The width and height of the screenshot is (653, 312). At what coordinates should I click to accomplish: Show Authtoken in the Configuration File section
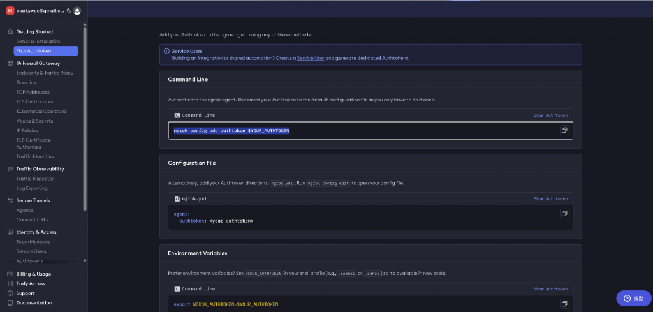coord(550,199)
